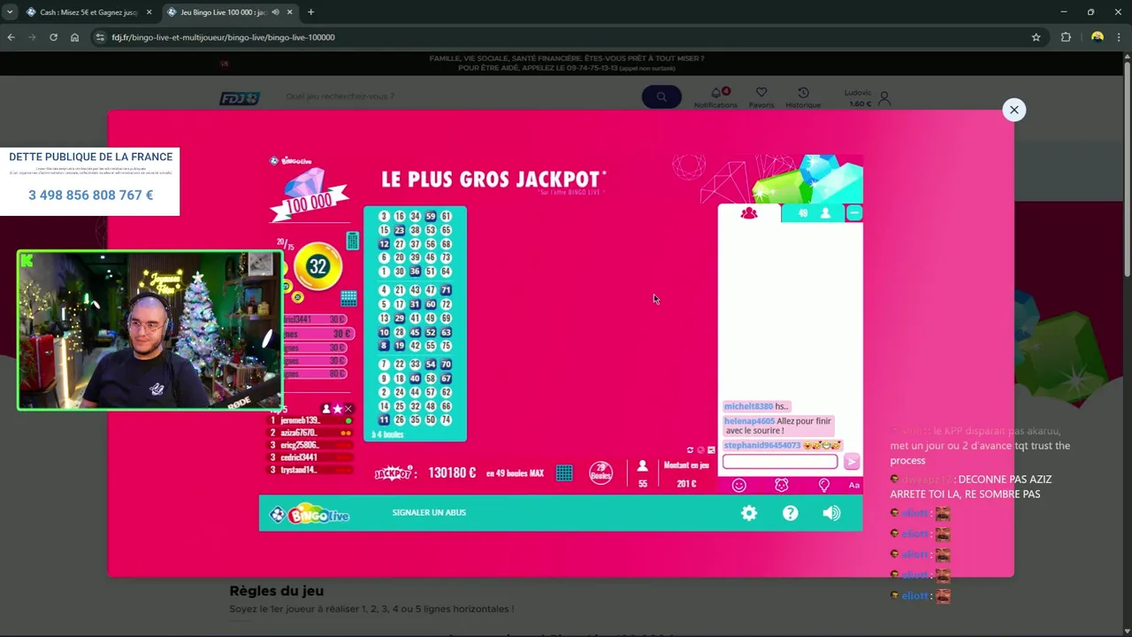Open the grid icon beside jackpot amount

[x=564, y=473]
